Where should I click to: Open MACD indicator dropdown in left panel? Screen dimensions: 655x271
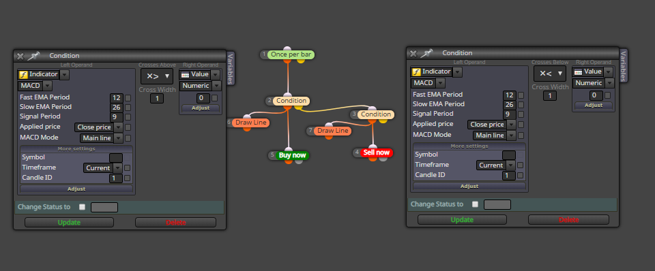(47, 86)
